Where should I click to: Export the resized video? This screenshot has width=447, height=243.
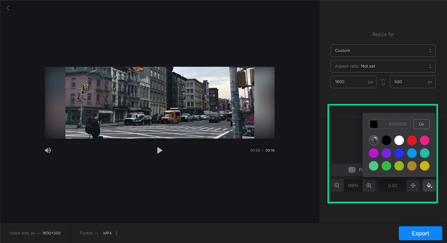420,234
